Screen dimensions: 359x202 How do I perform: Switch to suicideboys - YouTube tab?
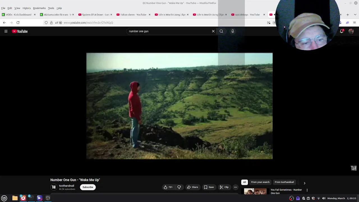[248, 15]
